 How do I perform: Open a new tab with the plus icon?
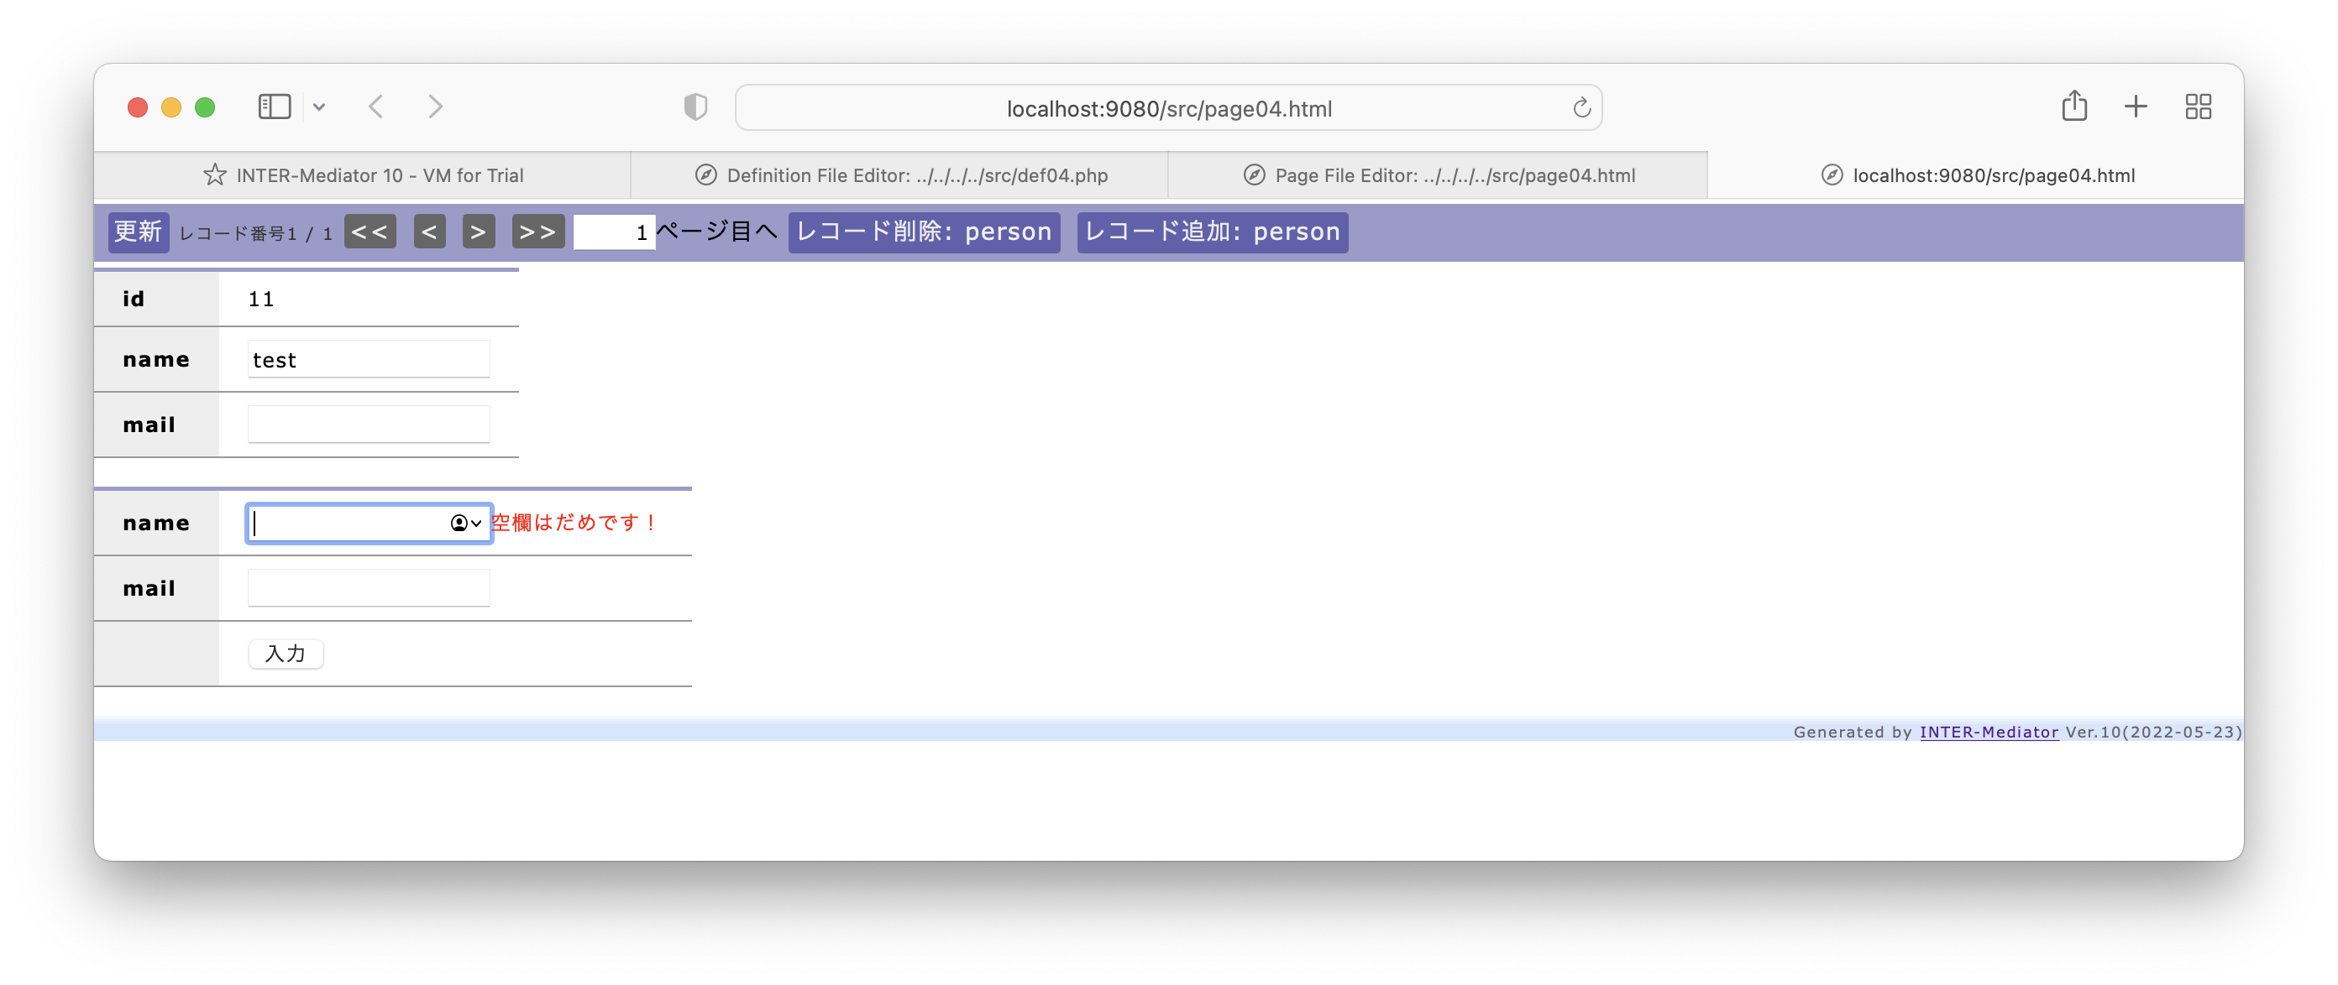click(x=2136, y=107)
